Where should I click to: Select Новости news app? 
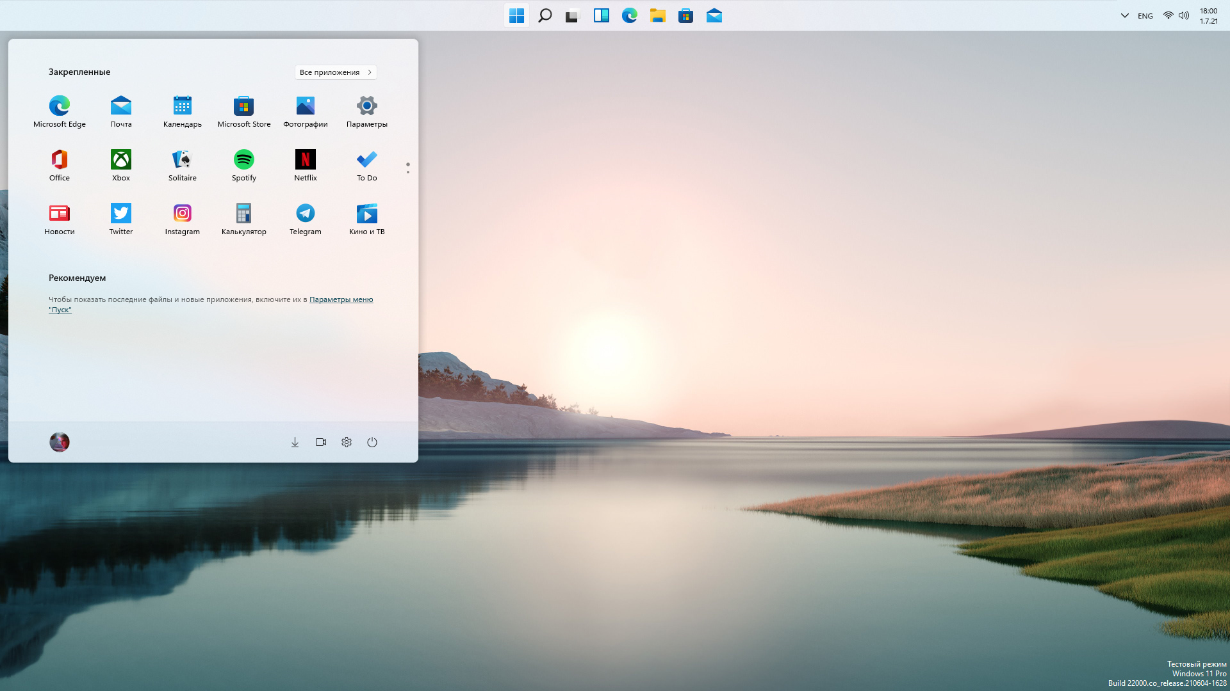click(59, 218)
